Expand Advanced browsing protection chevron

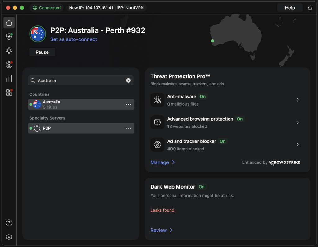click(298, 122)
